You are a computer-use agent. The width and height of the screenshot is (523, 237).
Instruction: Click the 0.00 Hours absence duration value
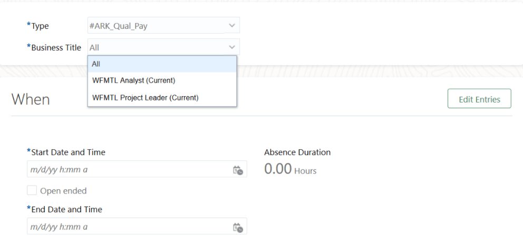(290, 170)
